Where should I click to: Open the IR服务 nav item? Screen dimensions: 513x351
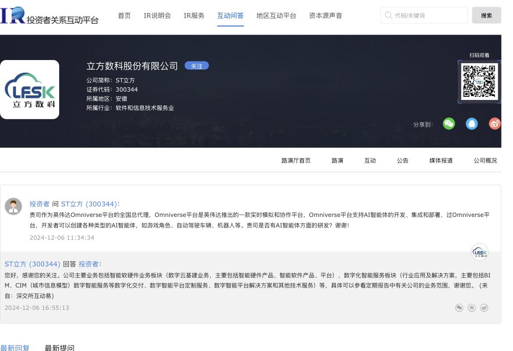point(194,16)
